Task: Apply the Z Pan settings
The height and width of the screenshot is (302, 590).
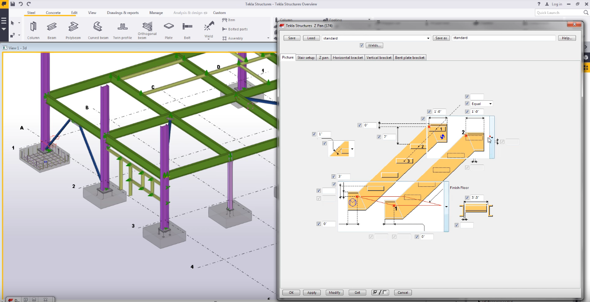Action: (312, 292)
